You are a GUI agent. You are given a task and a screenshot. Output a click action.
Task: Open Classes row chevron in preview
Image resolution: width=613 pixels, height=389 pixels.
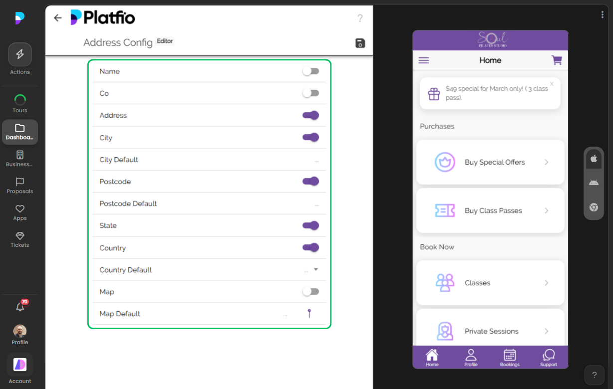click(x=547, y=283)
